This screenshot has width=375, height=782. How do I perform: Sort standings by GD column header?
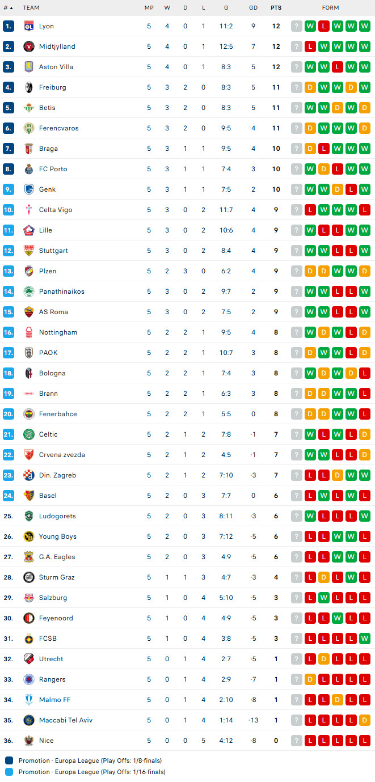click(253, 8)
